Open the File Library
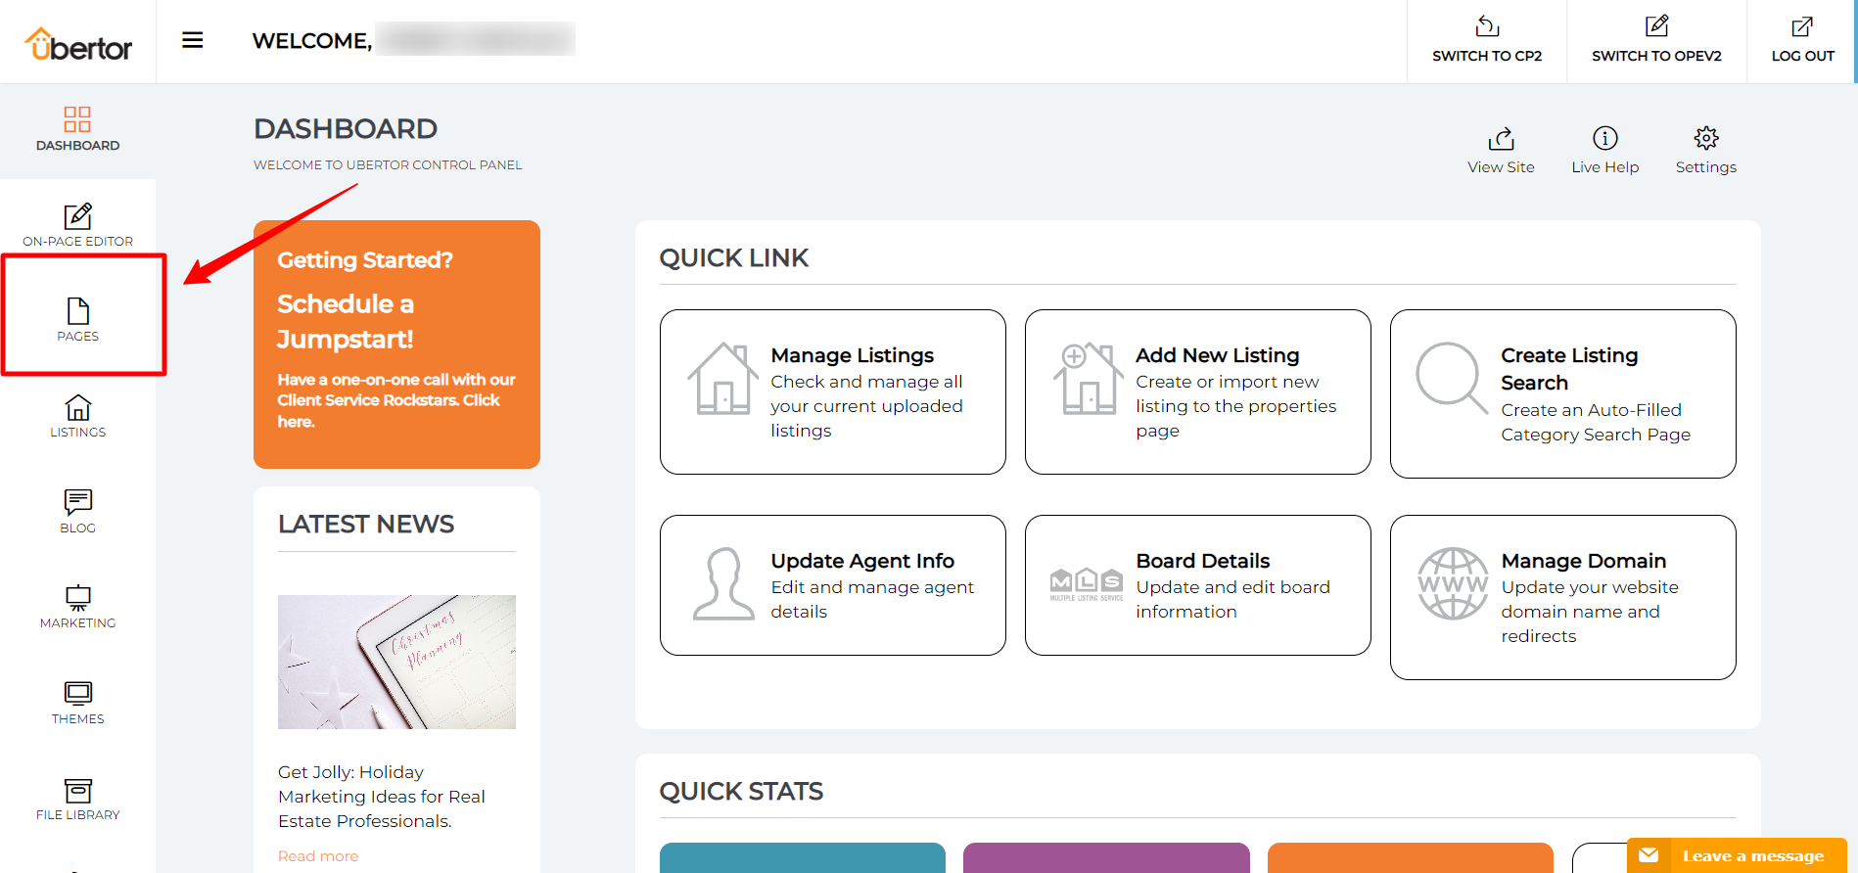Screen dimensions: 1858x873 pos(77,798)
